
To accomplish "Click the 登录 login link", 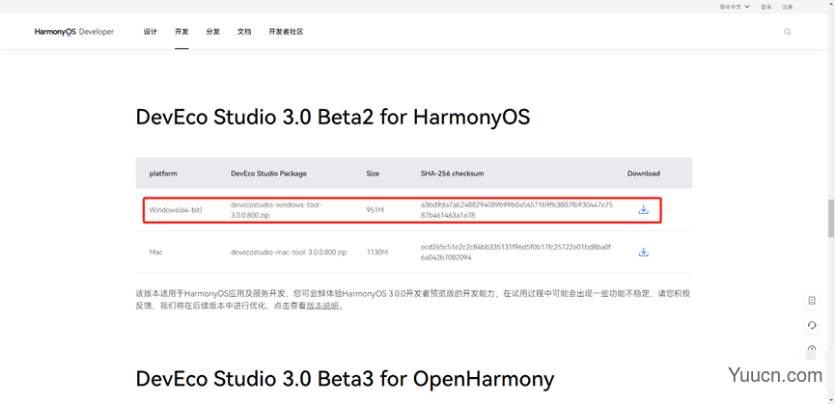I will [x=765, y=7].
